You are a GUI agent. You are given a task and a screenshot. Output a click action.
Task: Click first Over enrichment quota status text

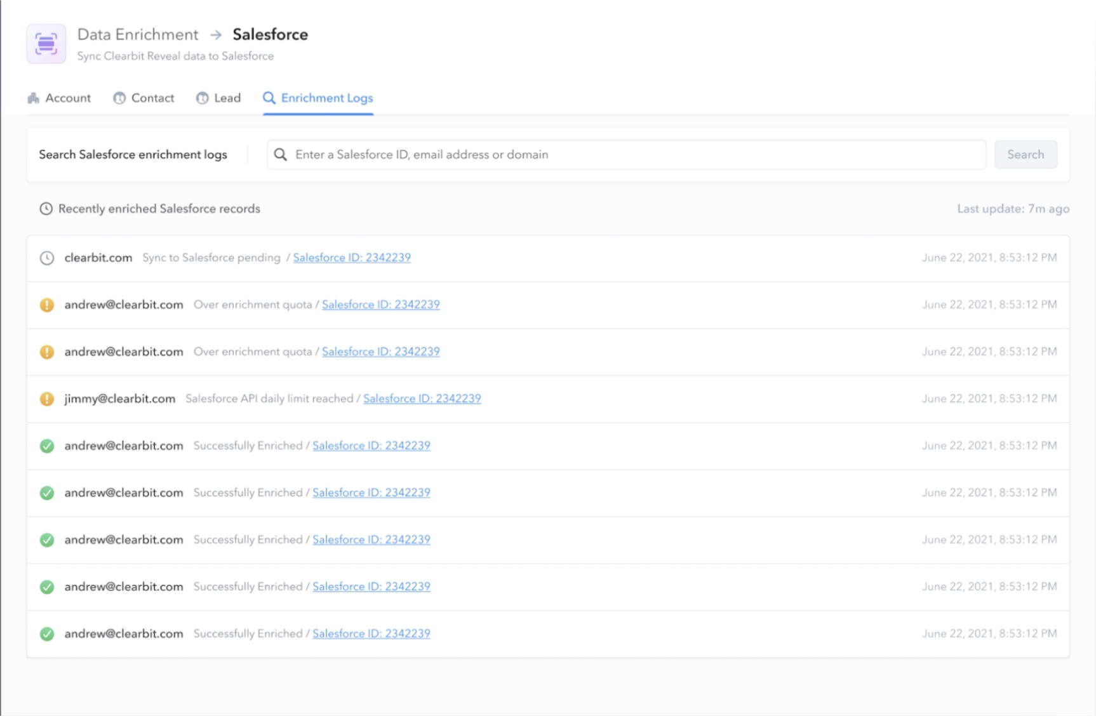(x=253, y=305)
